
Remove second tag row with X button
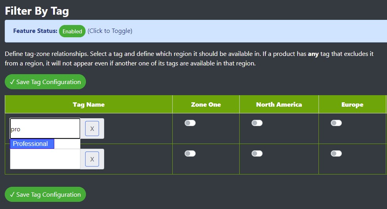[x=92, y=159]
